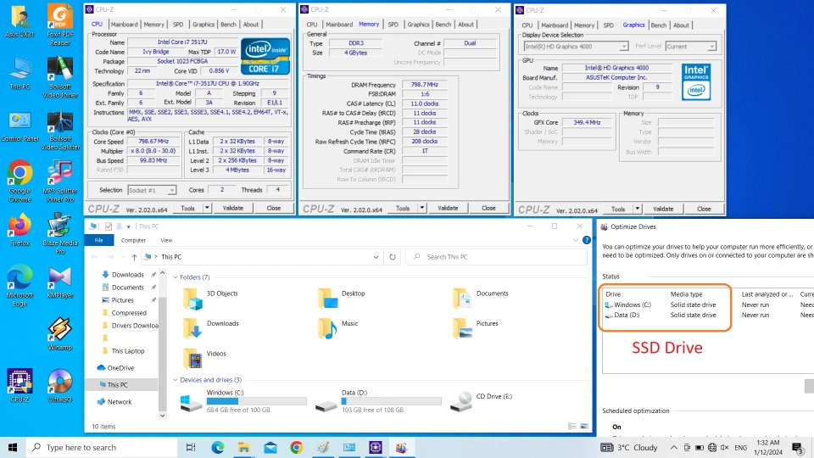Open the Asus UX31 desktop icon
Viewport: 814px width, 458px height.
point(20,22)
